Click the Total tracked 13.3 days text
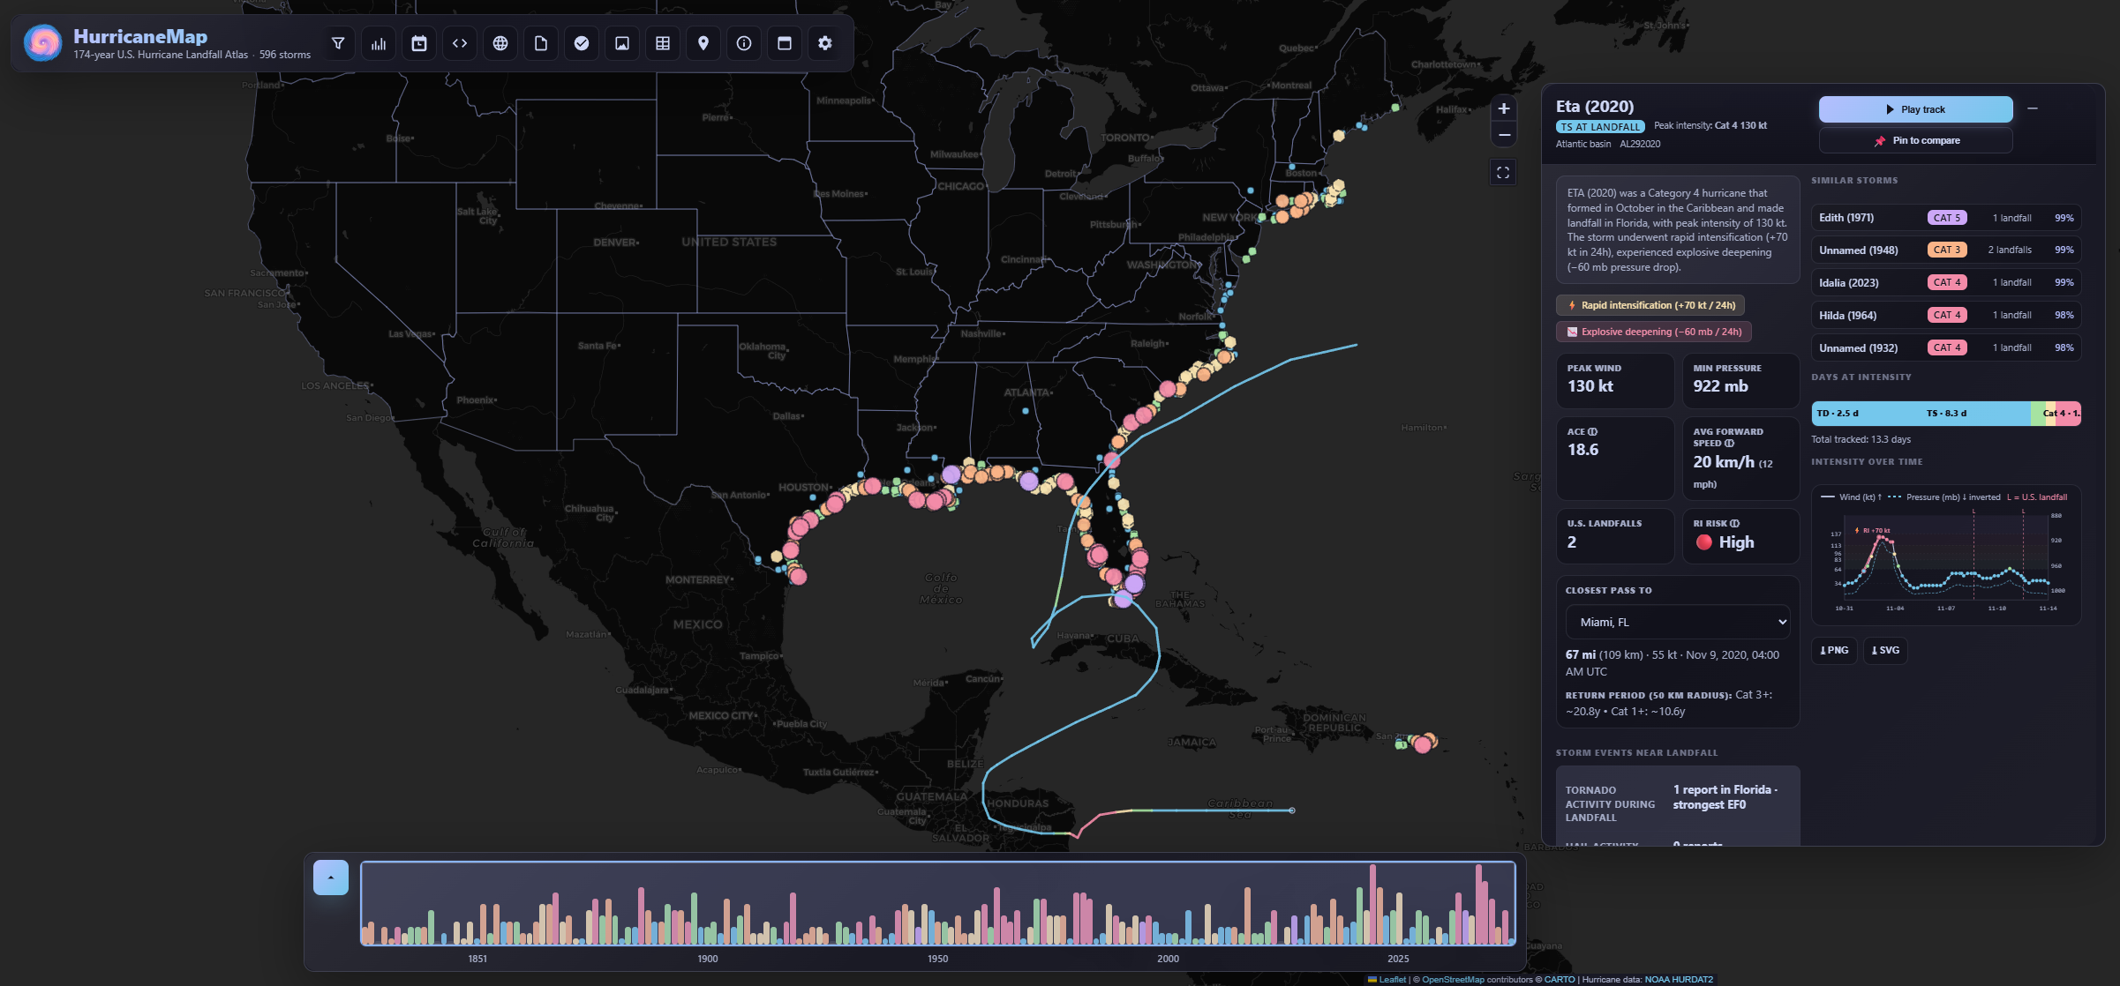 (1861, 439)
